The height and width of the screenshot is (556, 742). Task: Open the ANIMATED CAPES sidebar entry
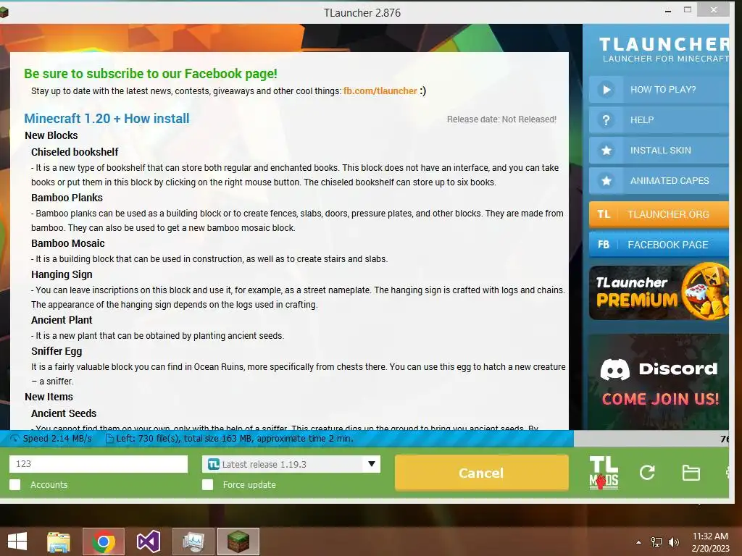point(659,180)
